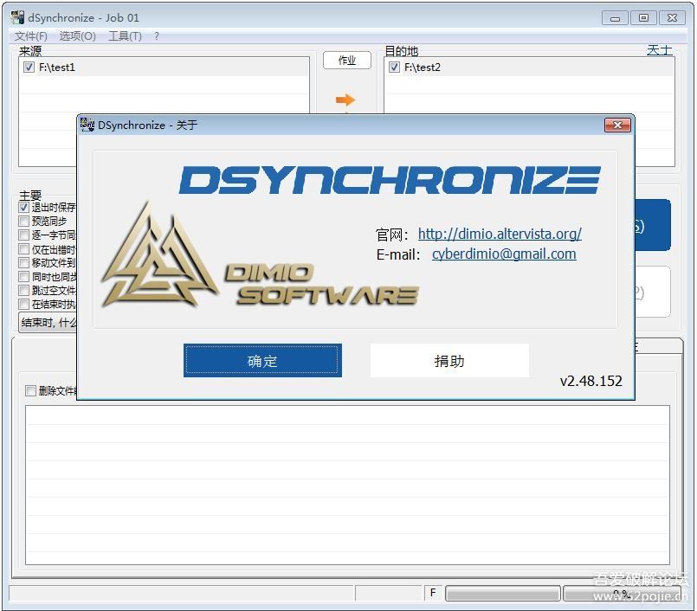Click the cyberdimio@gmail.com email link
This screenshot has height=611, width=697.
tap(504, 254)
